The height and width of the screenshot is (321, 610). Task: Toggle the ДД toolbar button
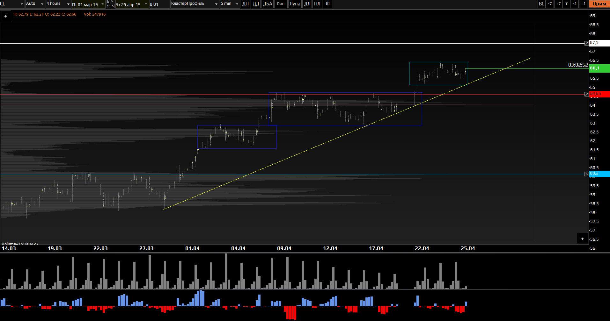point(256,4)
